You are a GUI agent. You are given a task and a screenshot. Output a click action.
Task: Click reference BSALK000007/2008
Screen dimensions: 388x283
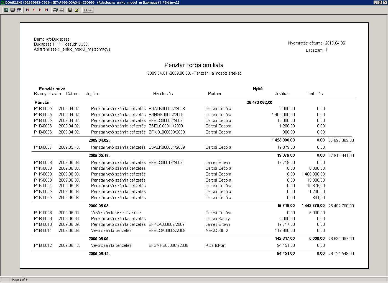[167, 109]
